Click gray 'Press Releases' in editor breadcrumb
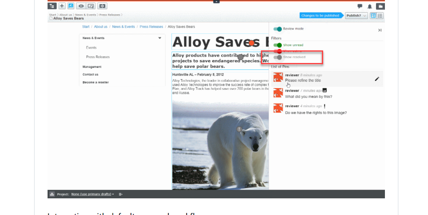Viewport: 428px width, 215px height. click(x=110, y=15)
